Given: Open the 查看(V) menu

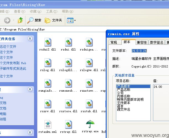Looking at the screenshot, I should pyautogui.click(x=20, y=11).
